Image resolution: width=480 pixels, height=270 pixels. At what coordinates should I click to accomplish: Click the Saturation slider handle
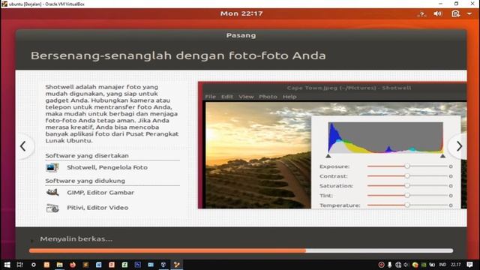click(x=407, y=186)
